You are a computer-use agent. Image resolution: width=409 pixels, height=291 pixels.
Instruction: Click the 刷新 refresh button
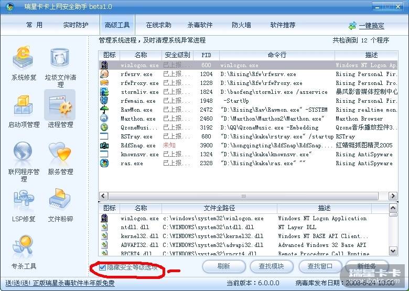coord(224,266)
